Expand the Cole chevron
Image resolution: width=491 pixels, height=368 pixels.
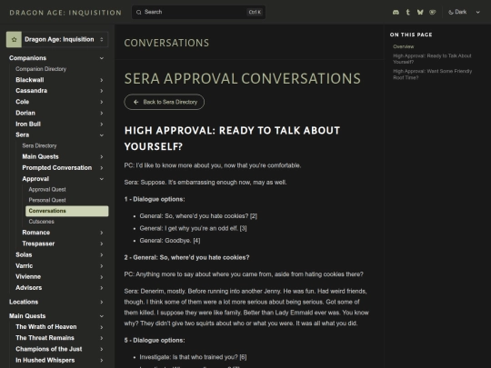(102, 102)
